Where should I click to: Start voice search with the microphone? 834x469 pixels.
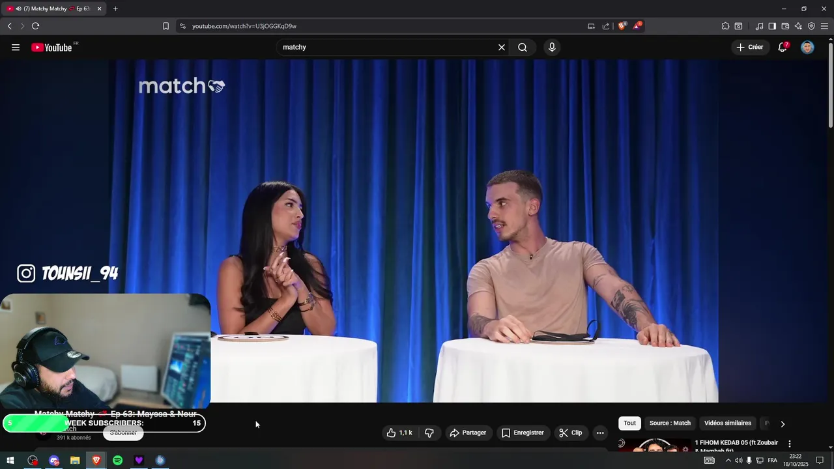coord(552,48)
